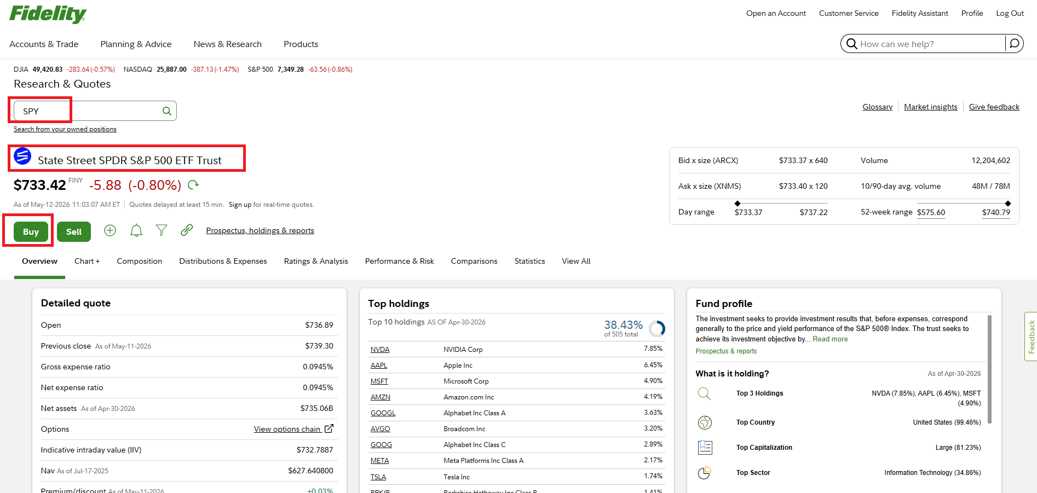Screen dimensions: 1037x493
Task: Open the Products menu
Action: (301, 44)
